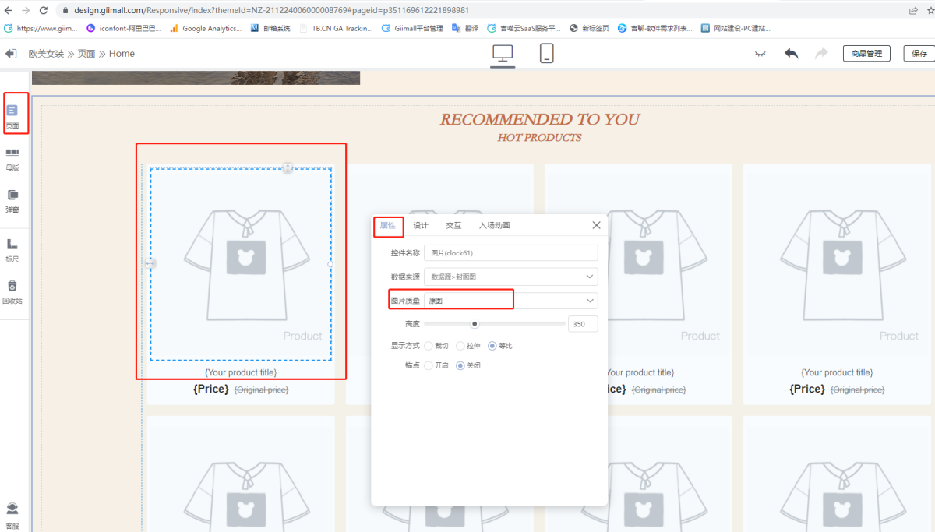
Task: Switch to desktop preview mode
Action: coord(503,54)
